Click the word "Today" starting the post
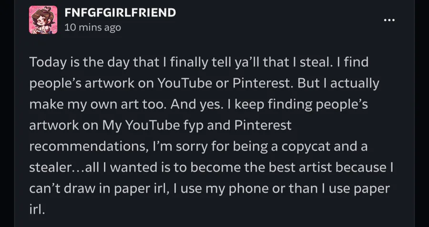The width and height of the screenshot is (429, 227). tap(47, 63)
